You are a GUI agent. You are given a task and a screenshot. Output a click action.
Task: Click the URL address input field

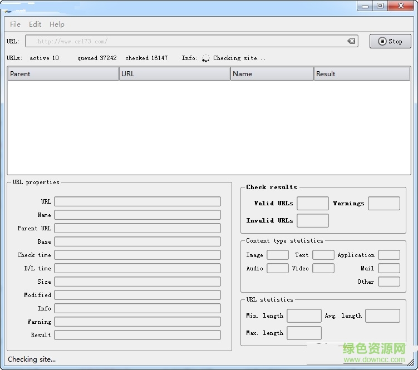184,41
